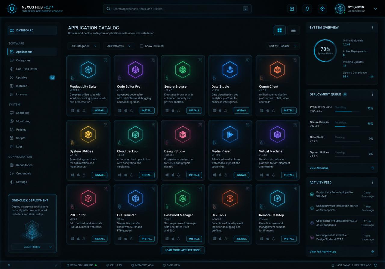Select the grid view icon
Viewport: 385px width, 269px height.
pos(279,30)
